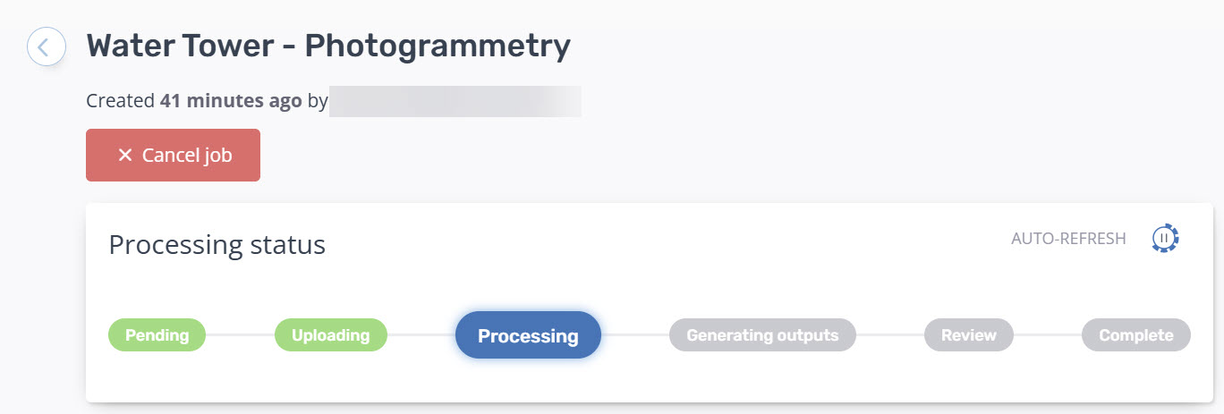Click the 41 minutes ago timestamp
The height and width of the screenshot is (414, 1224).
click(231, 101)
